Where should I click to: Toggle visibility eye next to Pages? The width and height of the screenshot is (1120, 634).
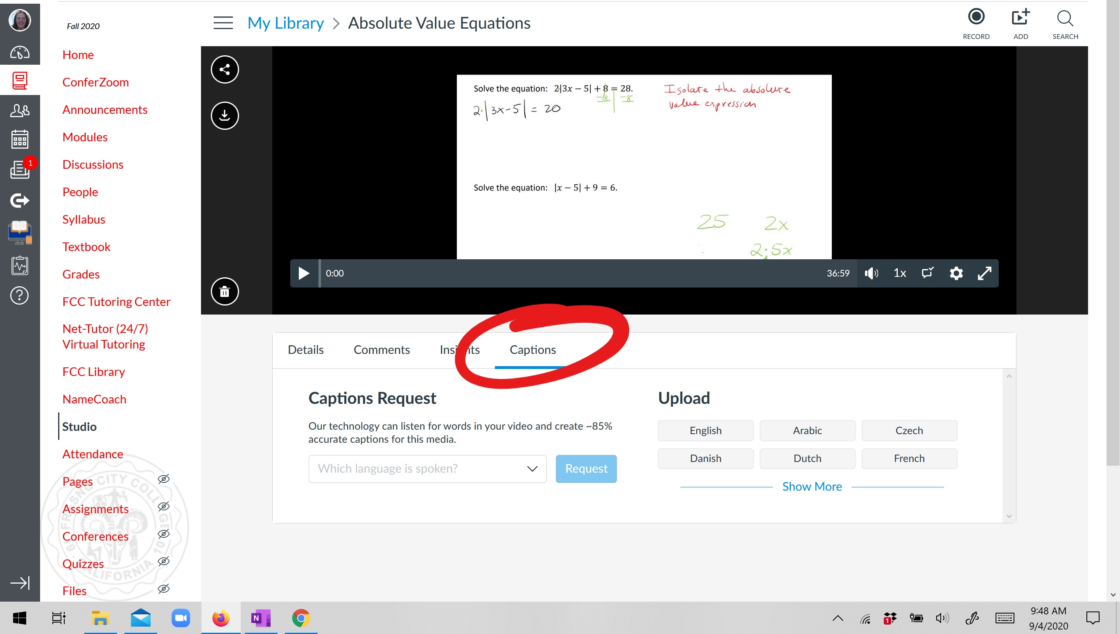(164, 479)
